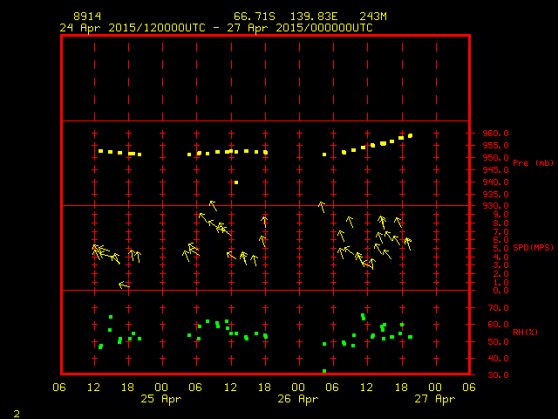This screenshot has width=558, height=419.
Task: Click the 00 hour label above 27 Apr
Action: coord(435,388)
